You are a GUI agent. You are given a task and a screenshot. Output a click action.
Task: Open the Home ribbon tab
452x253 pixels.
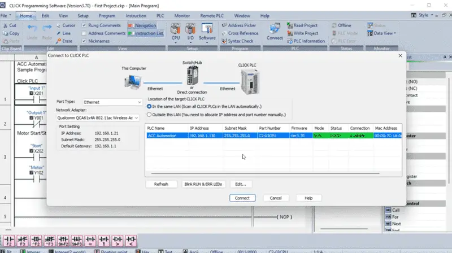tap(26, 16)
